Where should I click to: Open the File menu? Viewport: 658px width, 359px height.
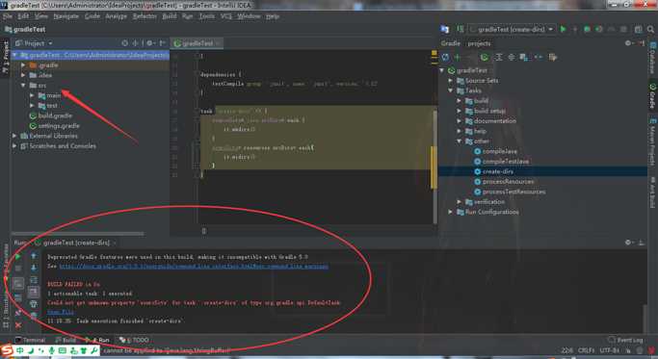click(x=7, y=16)
